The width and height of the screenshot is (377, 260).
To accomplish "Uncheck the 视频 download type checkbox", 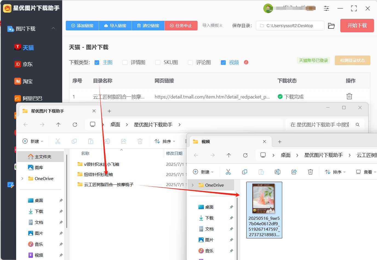I will (223, 62).
